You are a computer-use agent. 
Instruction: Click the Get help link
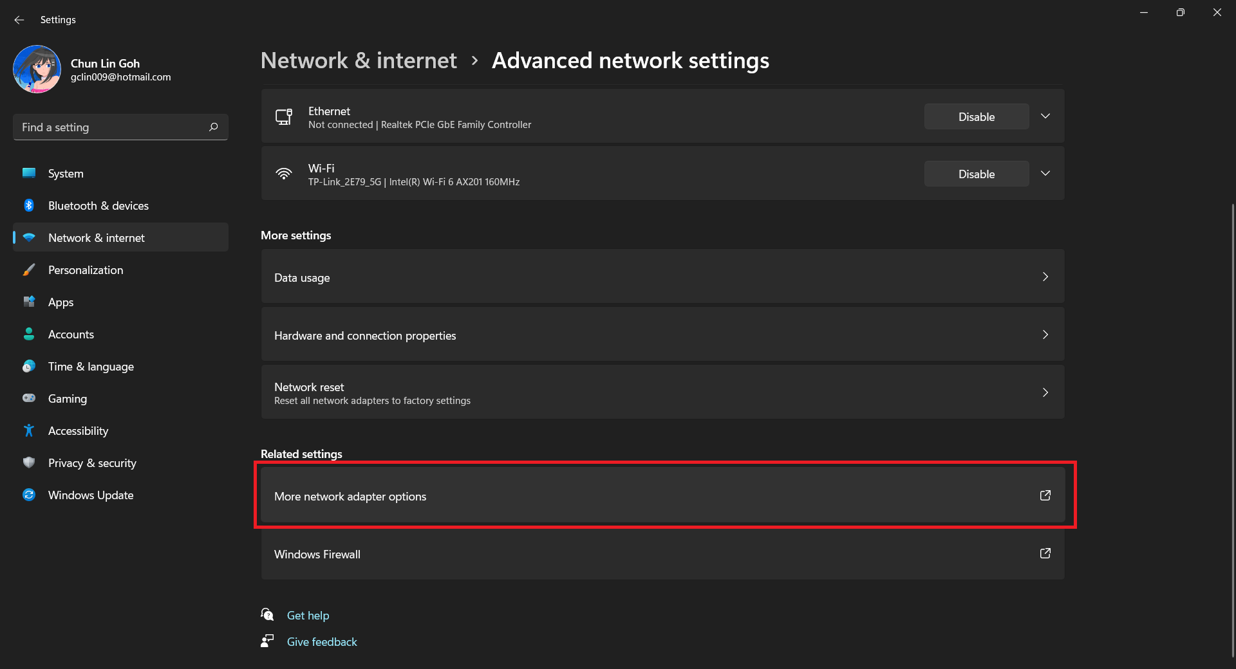308,616
